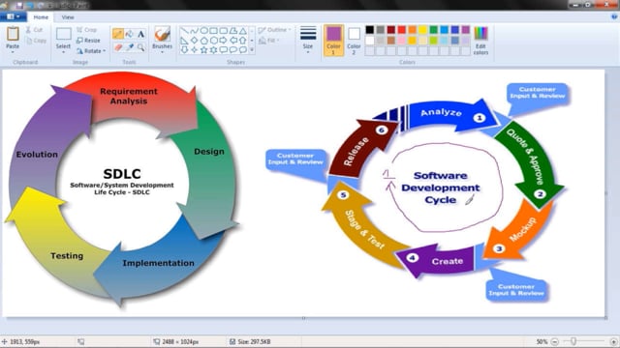Open the Paint Help icon
This screenshot has width=620, height=348.
[614, 16]
